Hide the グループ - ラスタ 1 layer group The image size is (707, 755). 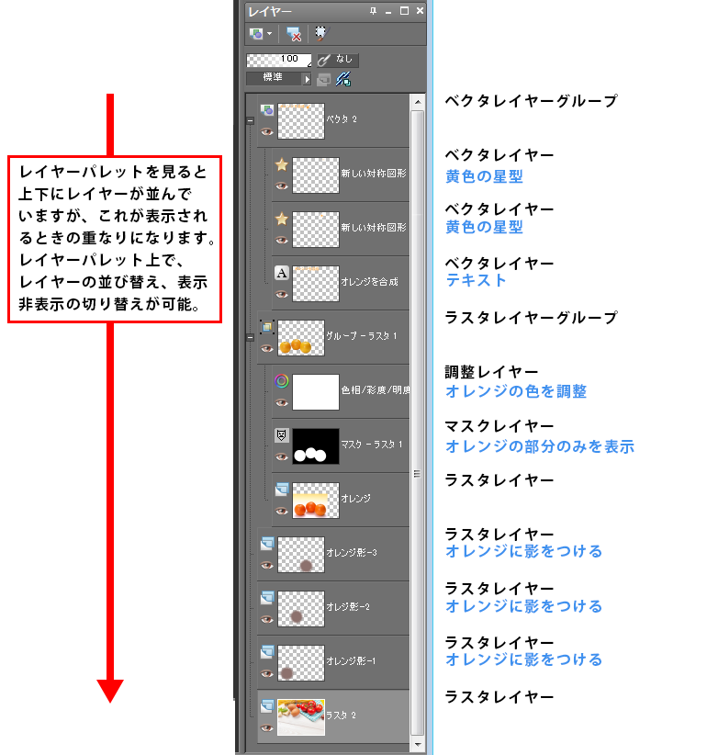tap(267, 348)
